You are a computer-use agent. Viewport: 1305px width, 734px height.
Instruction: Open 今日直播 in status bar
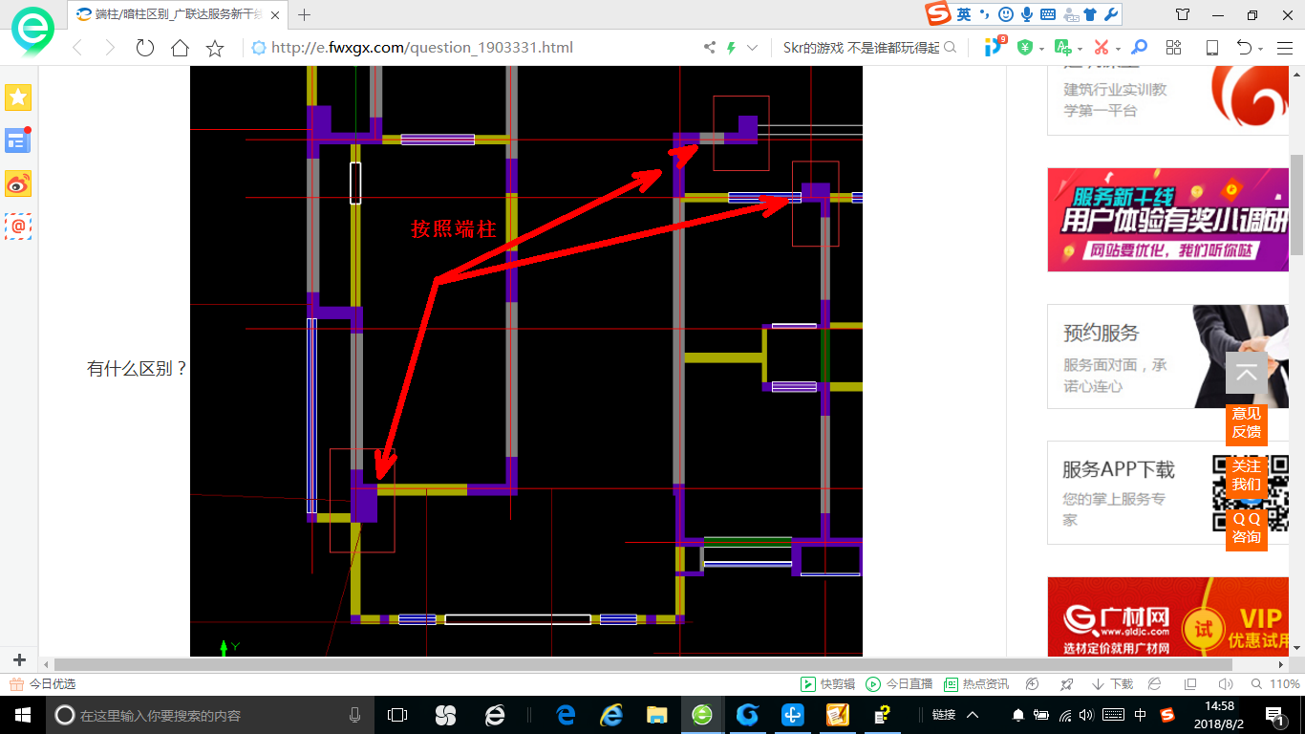point(899,684)
